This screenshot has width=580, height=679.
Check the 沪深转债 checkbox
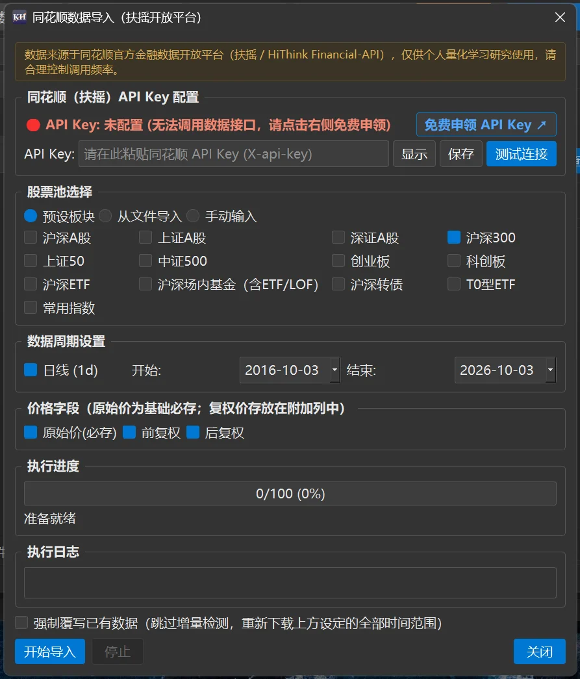(x=338, y=284)
